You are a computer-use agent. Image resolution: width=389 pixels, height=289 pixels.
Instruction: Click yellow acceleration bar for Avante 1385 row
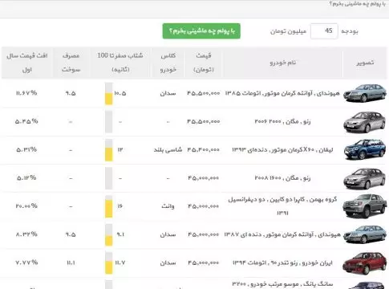[x=109, y=99]
